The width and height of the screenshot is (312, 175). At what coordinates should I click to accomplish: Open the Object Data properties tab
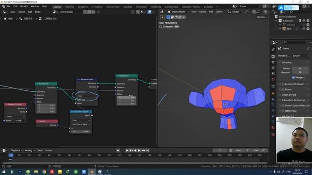pyautogui.click(x=273, y=122)
